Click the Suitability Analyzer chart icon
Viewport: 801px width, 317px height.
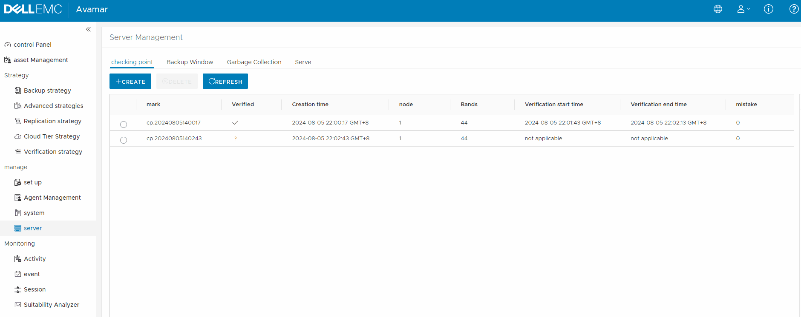(18, 305)
